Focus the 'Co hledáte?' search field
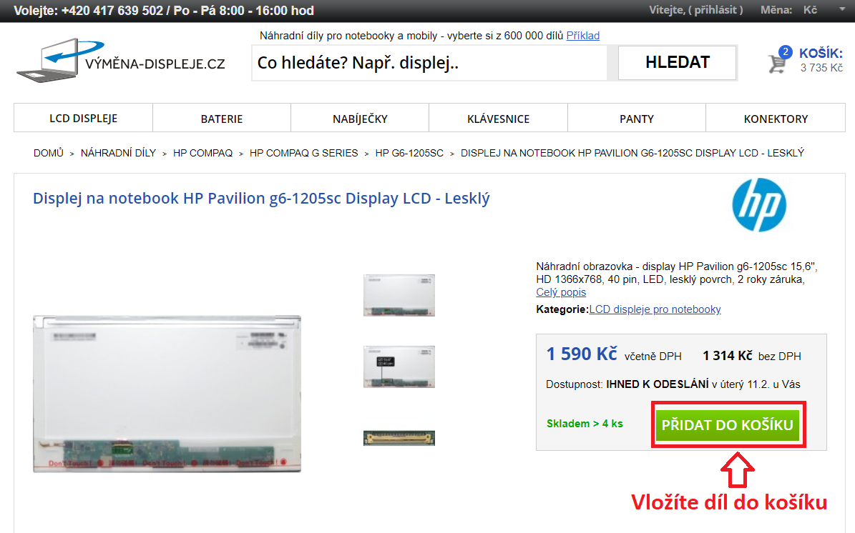The height and width of the screenshot is (533, 855). pos(429,63)
